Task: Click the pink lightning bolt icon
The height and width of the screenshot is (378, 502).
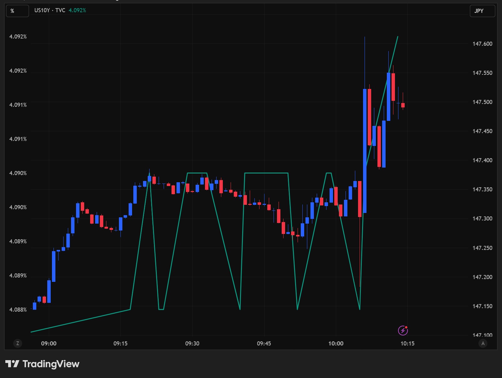Action: point(403,330)
